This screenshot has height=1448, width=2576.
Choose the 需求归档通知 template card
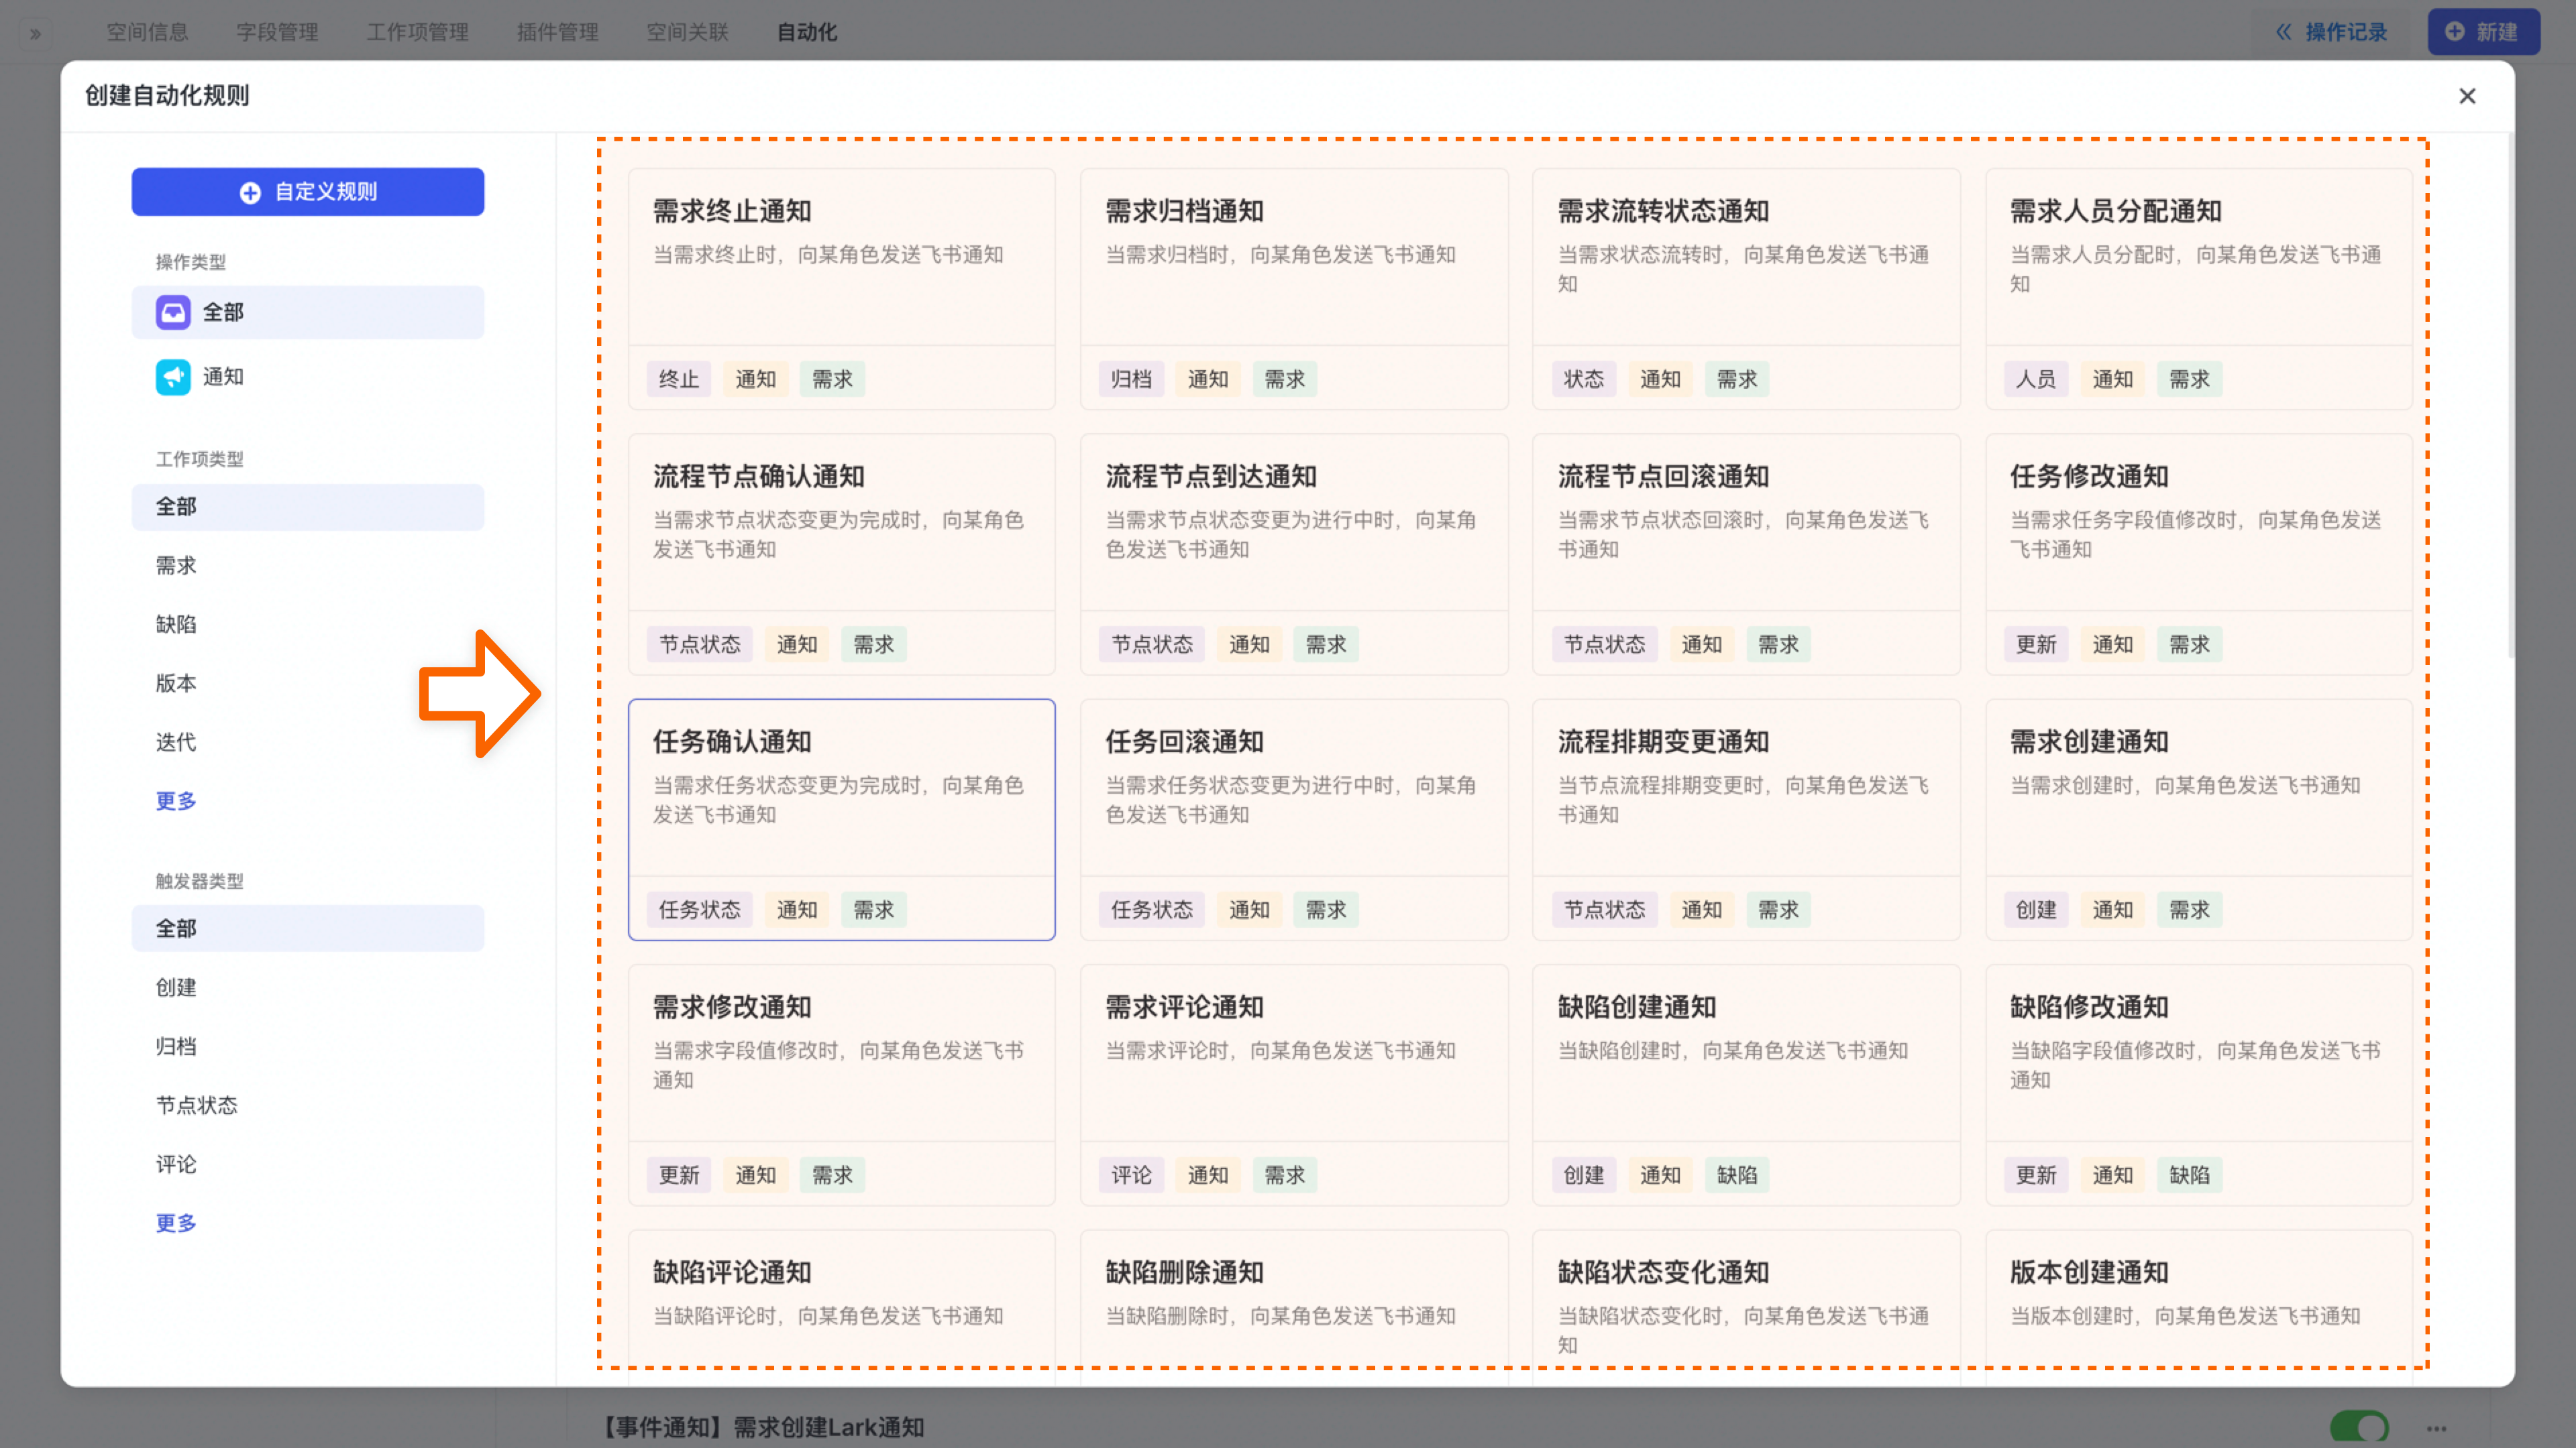(1294, 289)
